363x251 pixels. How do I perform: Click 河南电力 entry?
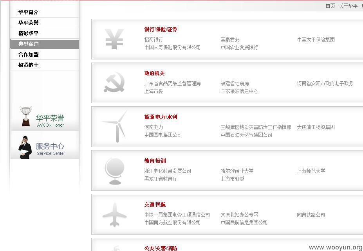pyautogui.click(x=154, y=127)
